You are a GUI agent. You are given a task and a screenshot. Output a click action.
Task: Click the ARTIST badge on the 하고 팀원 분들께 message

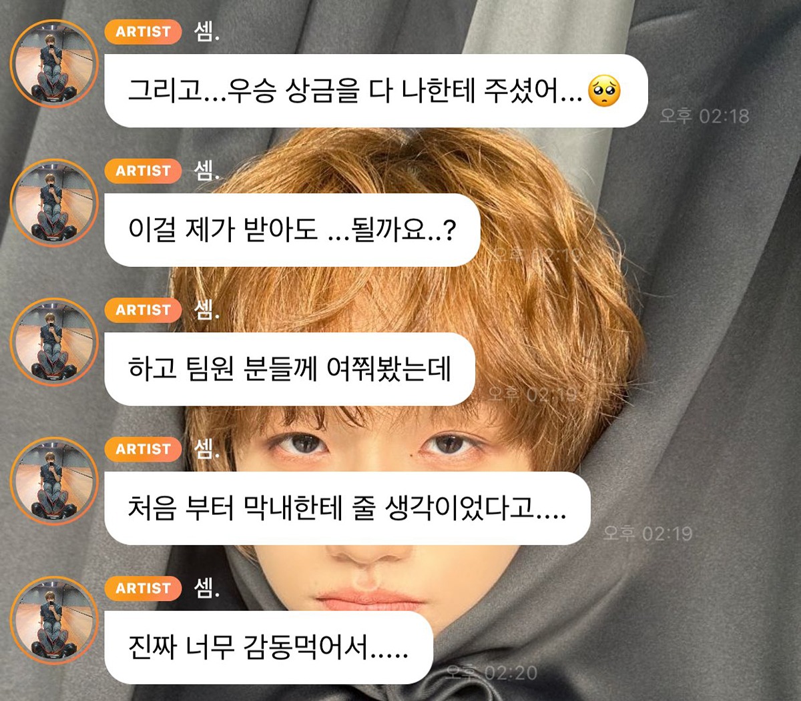[144, 310]
